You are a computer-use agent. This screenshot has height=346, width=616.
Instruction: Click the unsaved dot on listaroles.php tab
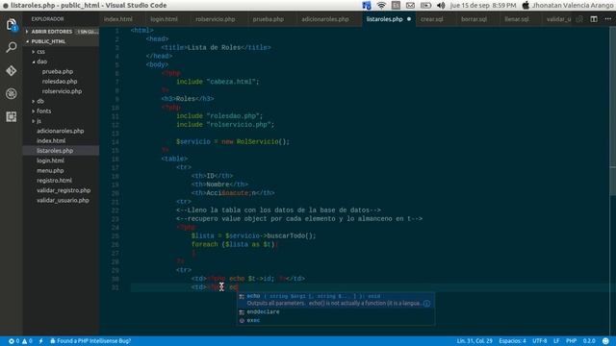tap(409, 19)
